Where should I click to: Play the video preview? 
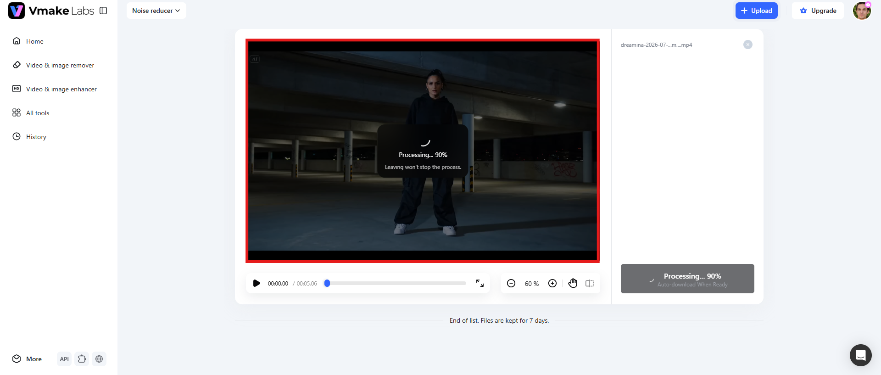[x=256, y=283]
